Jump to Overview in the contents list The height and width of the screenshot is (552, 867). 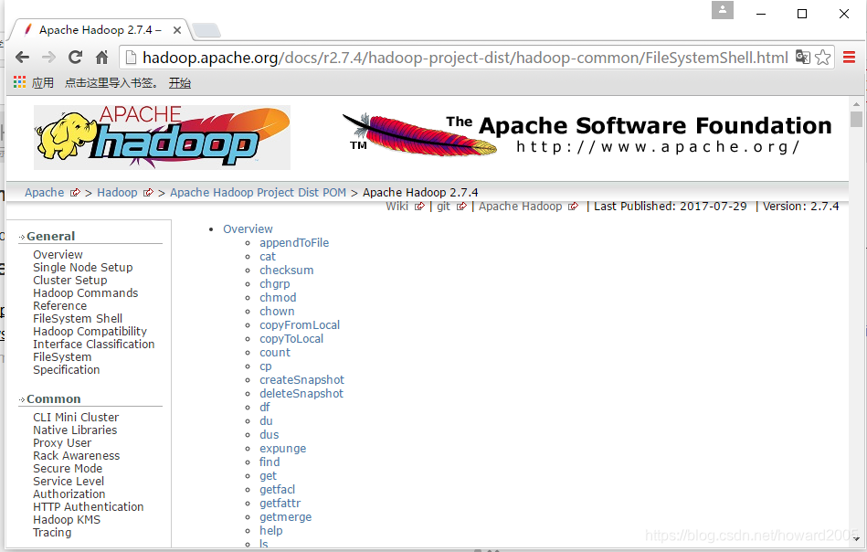(x=248, y=229)
